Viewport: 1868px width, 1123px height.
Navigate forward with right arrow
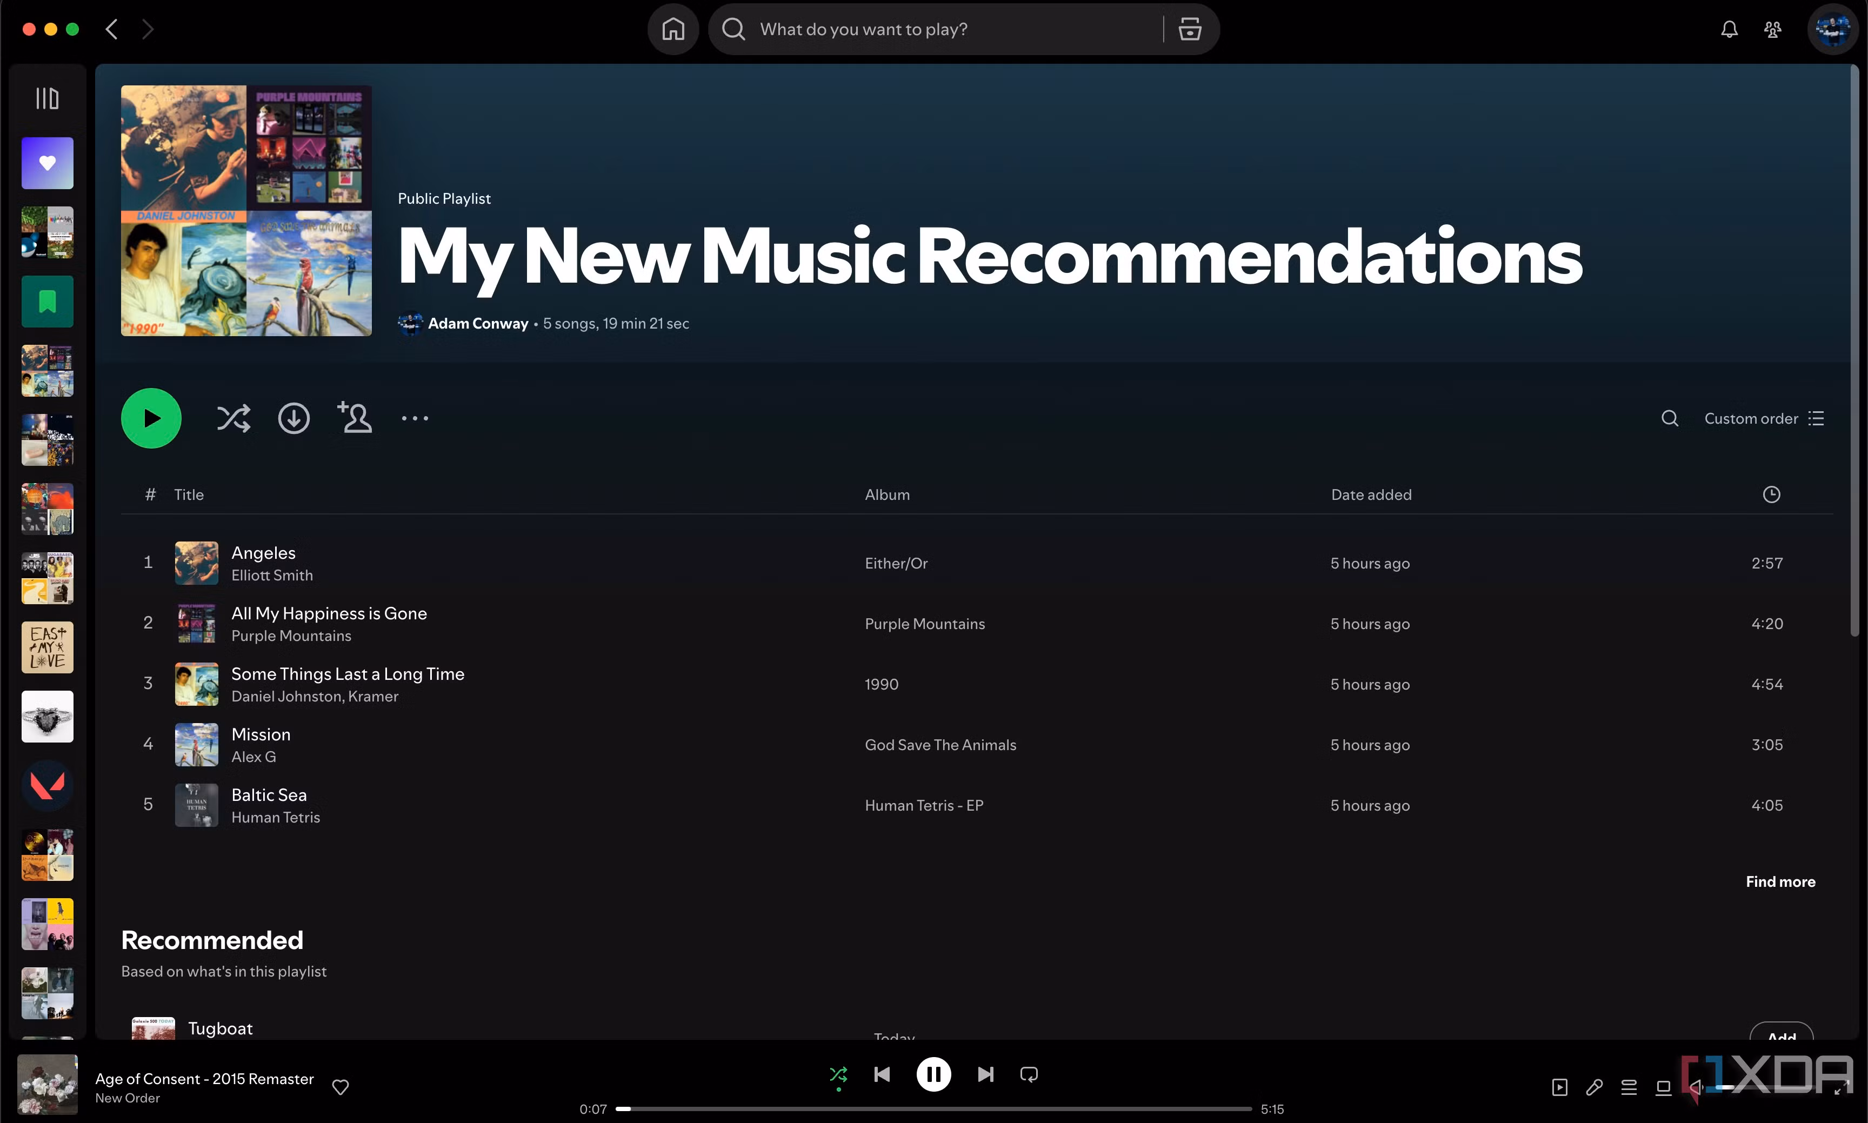(x=148, y=30)
